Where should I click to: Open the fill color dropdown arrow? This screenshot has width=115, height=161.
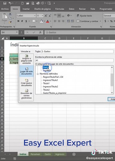point(45,21)
